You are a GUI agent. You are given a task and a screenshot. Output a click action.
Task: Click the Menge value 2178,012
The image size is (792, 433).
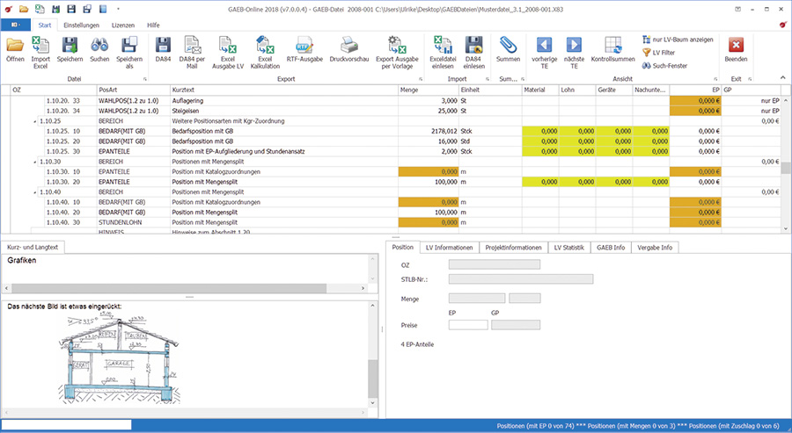pyautogui.click(x=444, y=131)
